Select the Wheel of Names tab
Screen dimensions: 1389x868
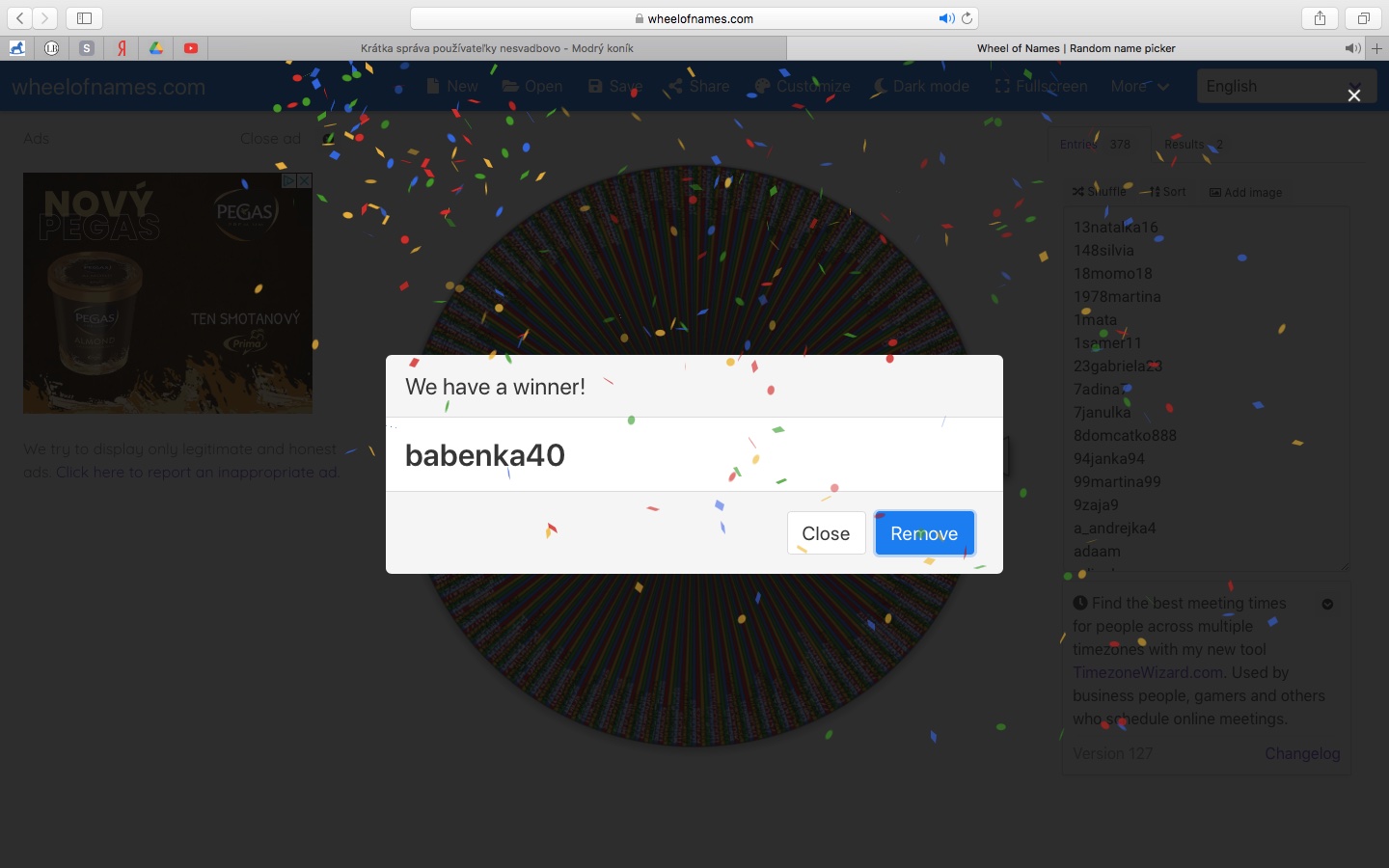click(x=1076, y=48)
